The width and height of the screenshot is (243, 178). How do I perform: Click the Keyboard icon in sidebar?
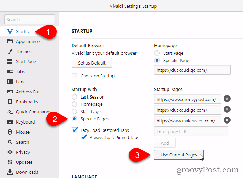coord(10,122)
